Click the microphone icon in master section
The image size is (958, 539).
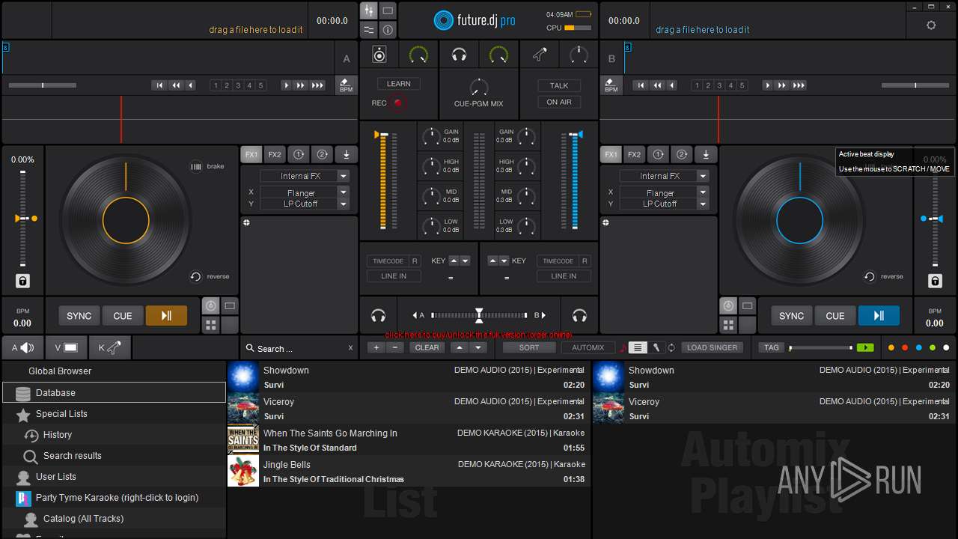pos(540,54)
